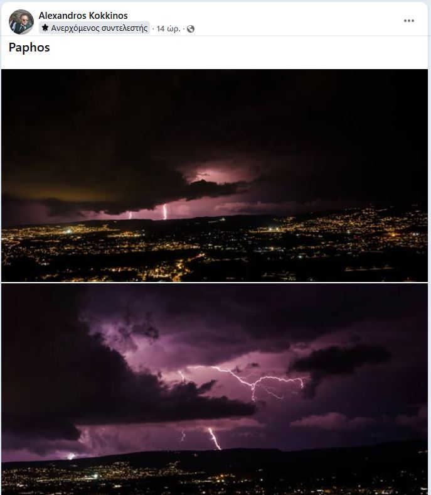This screenshot has height=495, width=431.
Task: Click the bright flash on second photo horizon
Action: point(72,456)
